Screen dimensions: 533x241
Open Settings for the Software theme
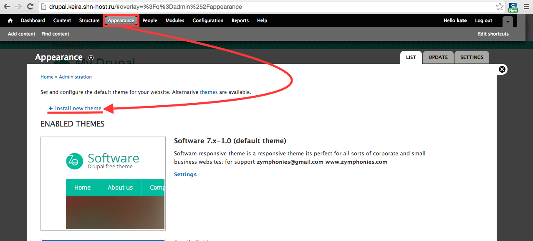[185, 174]
